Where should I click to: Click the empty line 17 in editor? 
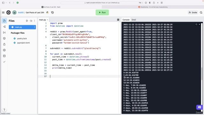pos(79,76)
